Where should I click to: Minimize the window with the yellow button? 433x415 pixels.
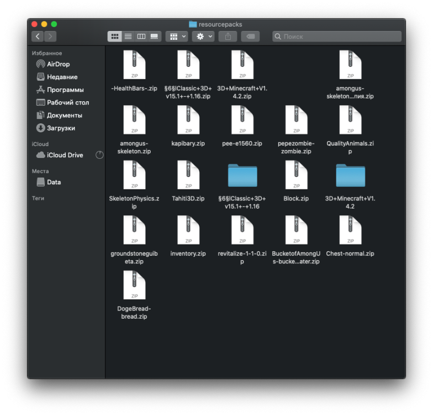tap(44, 24)
